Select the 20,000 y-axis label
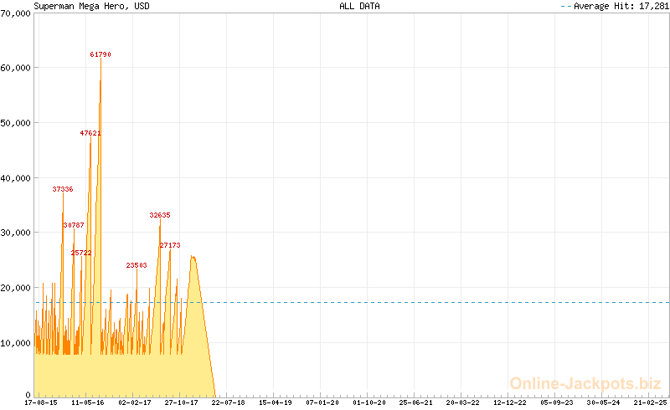Viewport: 670px width, 410px height. tap(16, 288)
